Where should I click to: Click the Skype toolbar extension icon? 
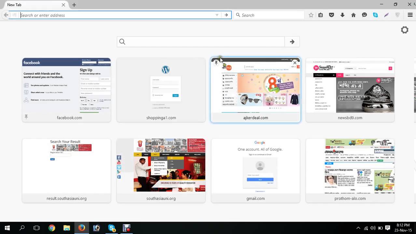375,15
